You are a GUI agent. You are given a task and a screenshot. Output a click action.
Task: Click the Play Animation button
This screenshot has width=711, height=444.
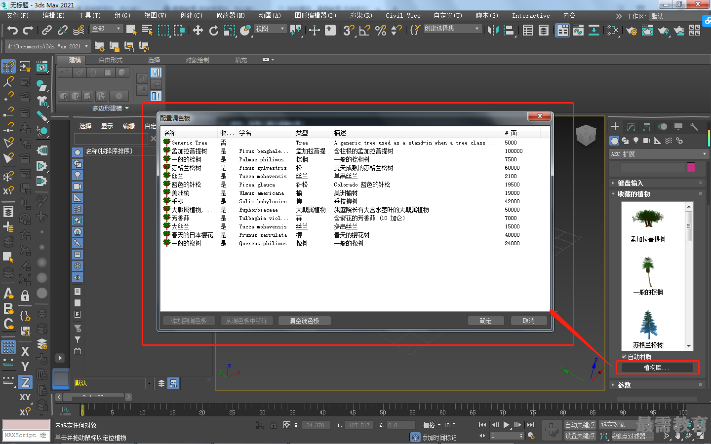tap(506, 425)
